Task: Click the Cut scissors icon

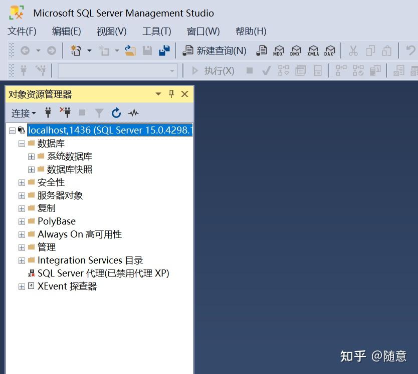Action: pyautogui.click(x=353, y=50)
